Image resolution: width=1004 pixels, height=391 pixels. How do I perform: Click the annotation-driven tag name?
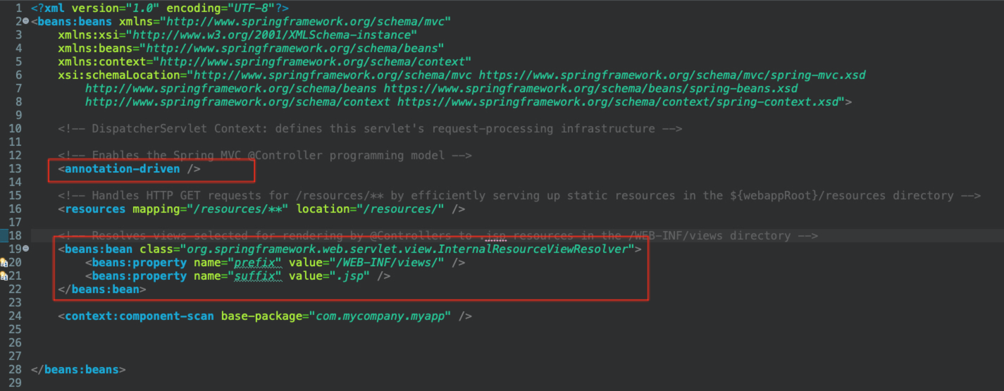122,169
